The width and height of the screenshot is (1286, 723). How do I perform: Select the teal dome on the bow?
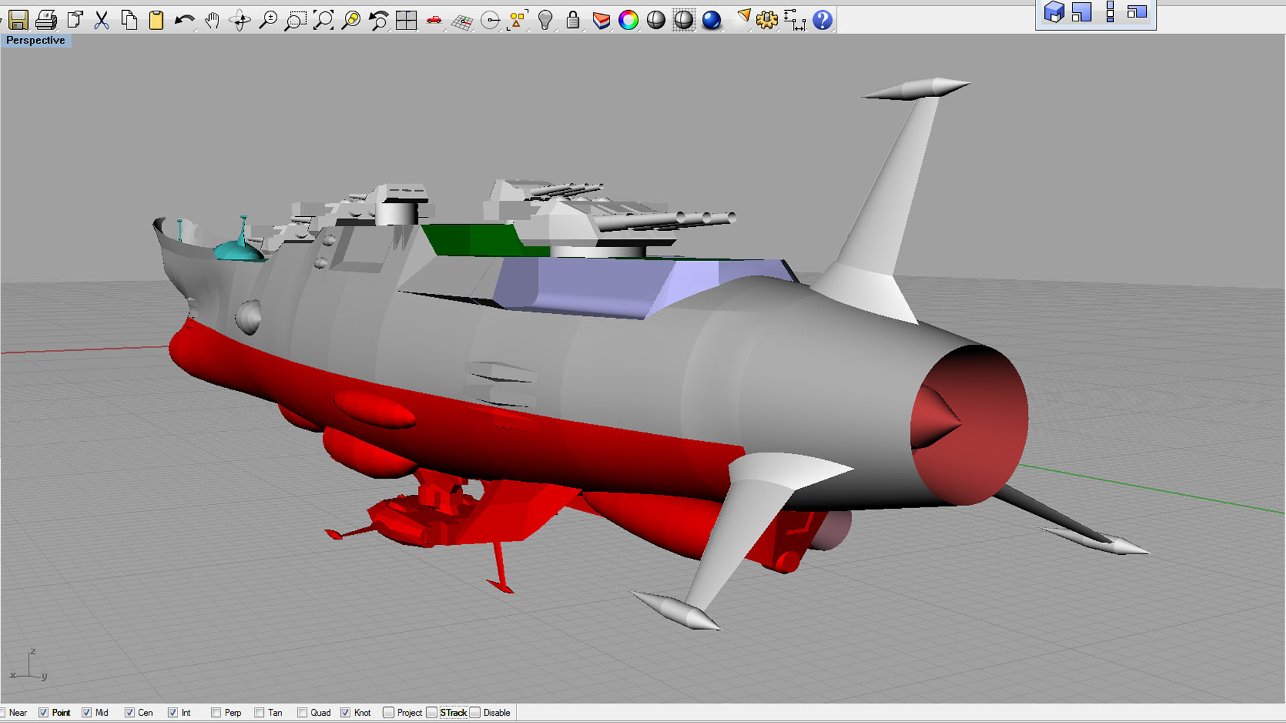point(238,251)
